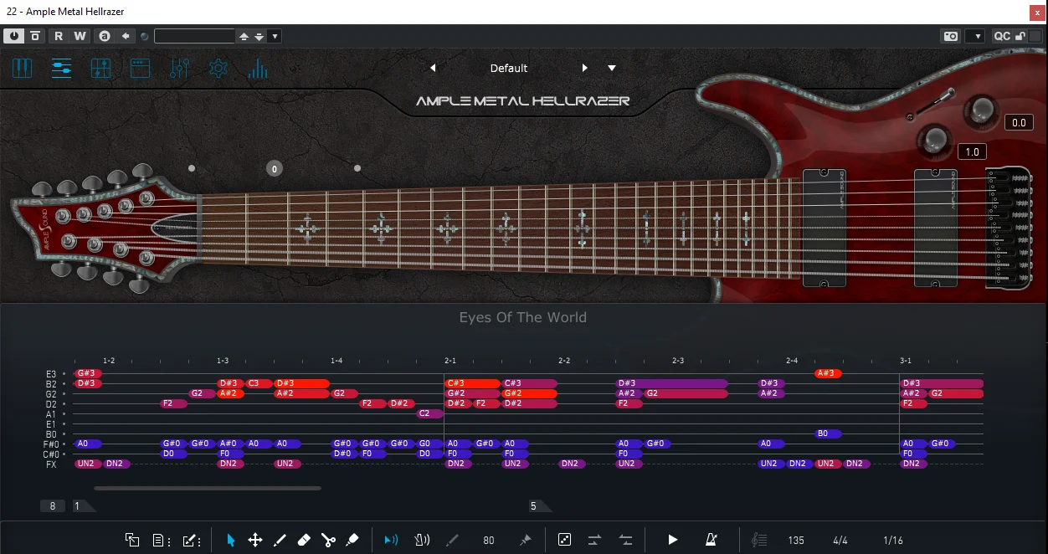Open the keyboard panel icon
The image size is (1048, 554).
(x=22, y=69)
